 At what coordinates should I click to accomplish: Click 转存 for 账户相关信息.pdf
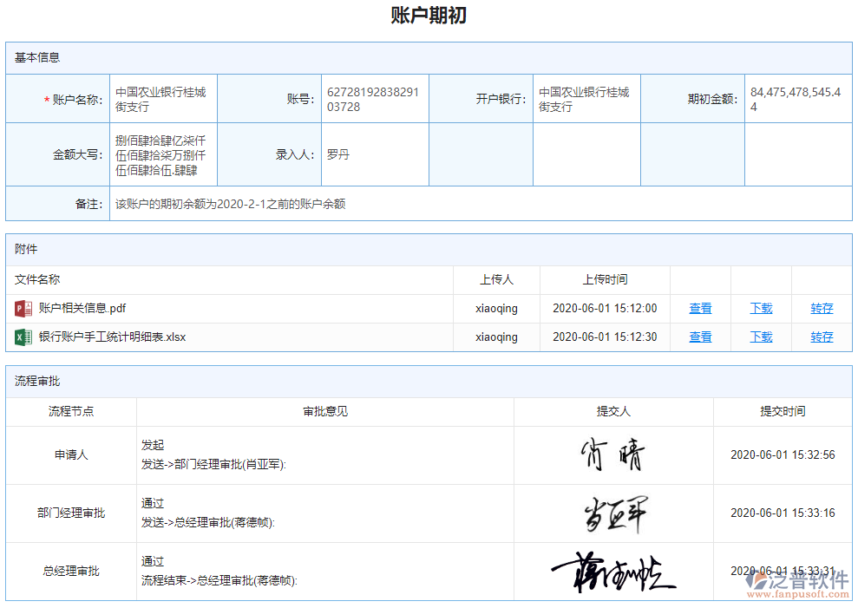pos(821,308)
